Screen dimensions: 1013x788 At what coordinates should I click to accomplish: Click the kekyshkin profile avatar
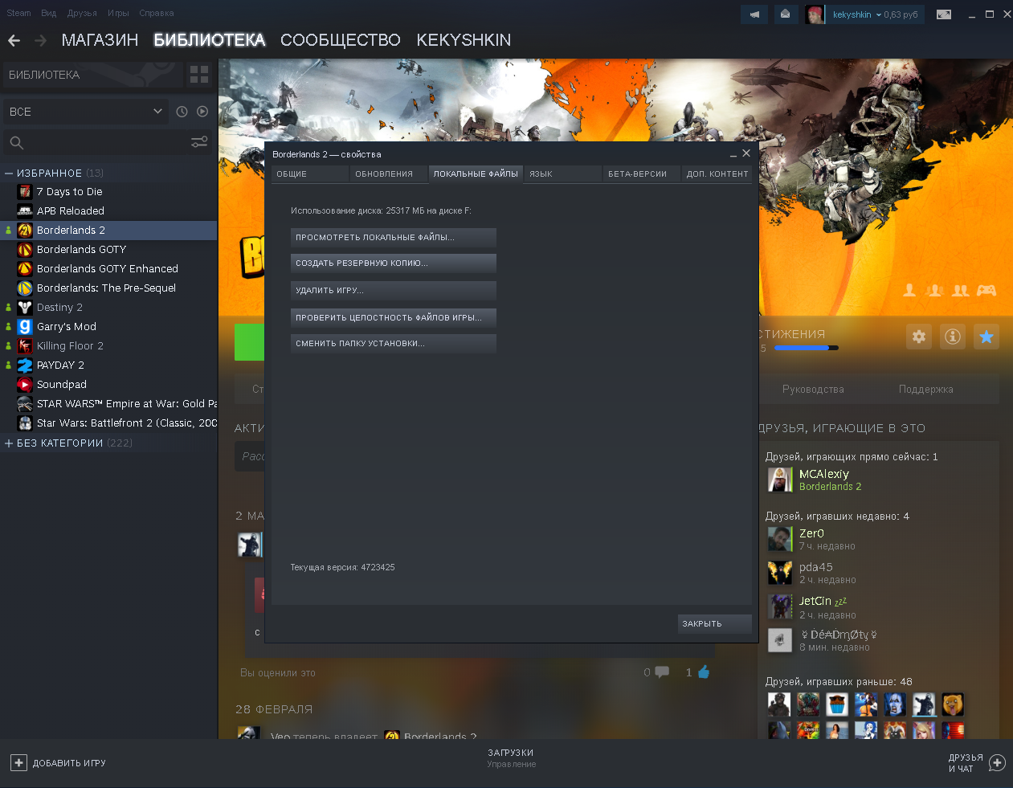[815, 14]
